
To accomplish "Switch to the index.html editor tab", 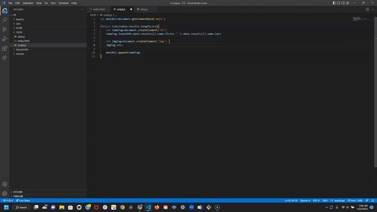I will tap(98, 9).
